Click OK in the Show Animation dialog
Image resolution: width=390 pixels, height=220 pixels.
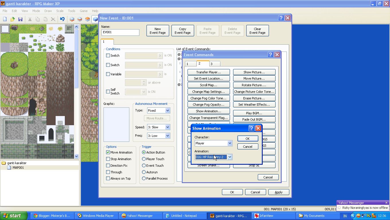(x=247, y=138)
